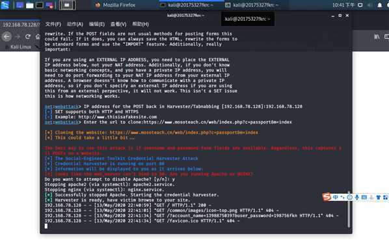
Task: Click line 'GET /favicon.ico HTTP/1.1' 404
Action: 142,220
